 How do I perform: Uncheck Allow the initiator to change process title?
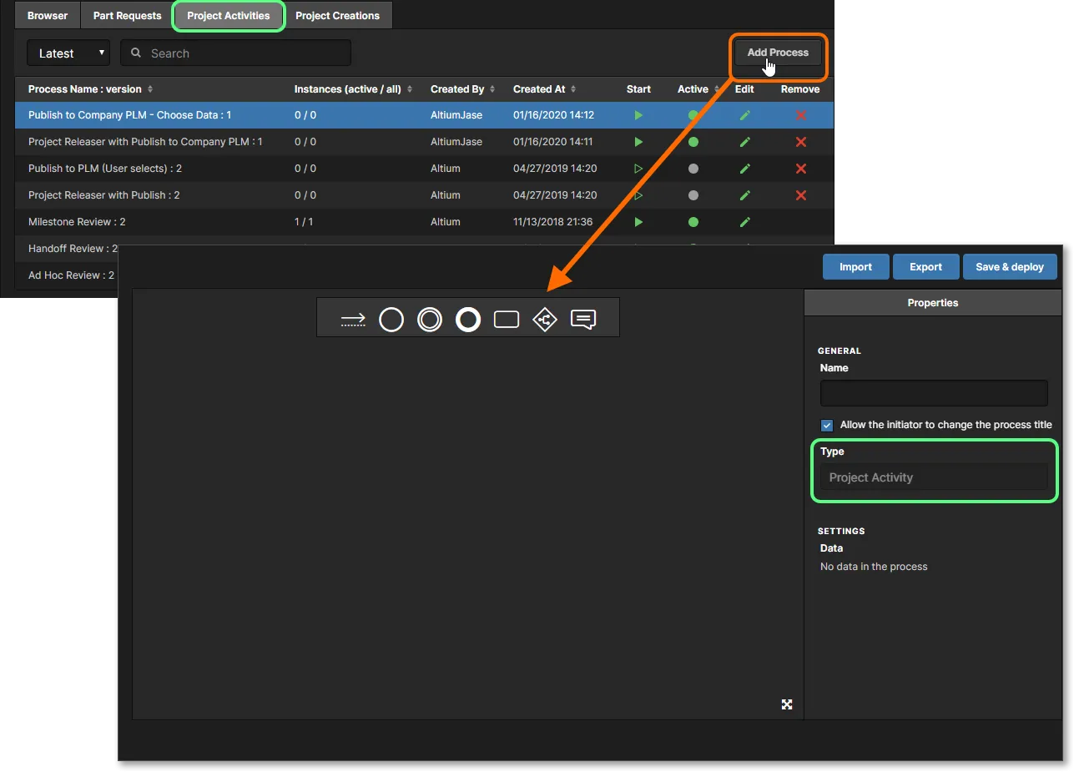click(x=827, y=425)
